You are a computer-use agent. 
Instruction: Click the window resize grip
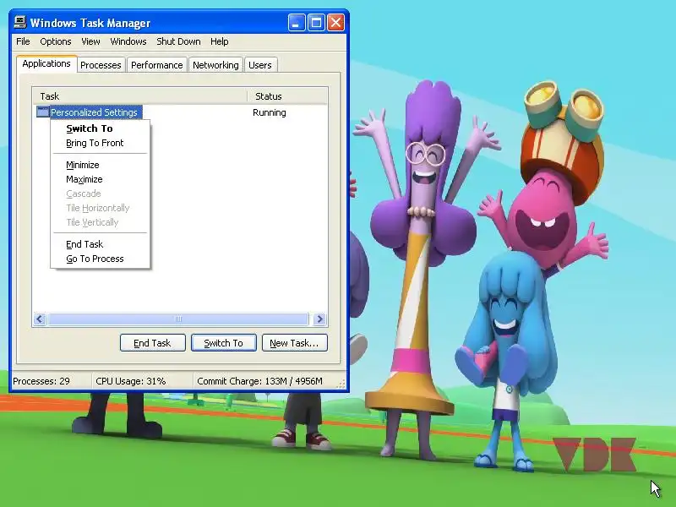(x=341, y=384)
